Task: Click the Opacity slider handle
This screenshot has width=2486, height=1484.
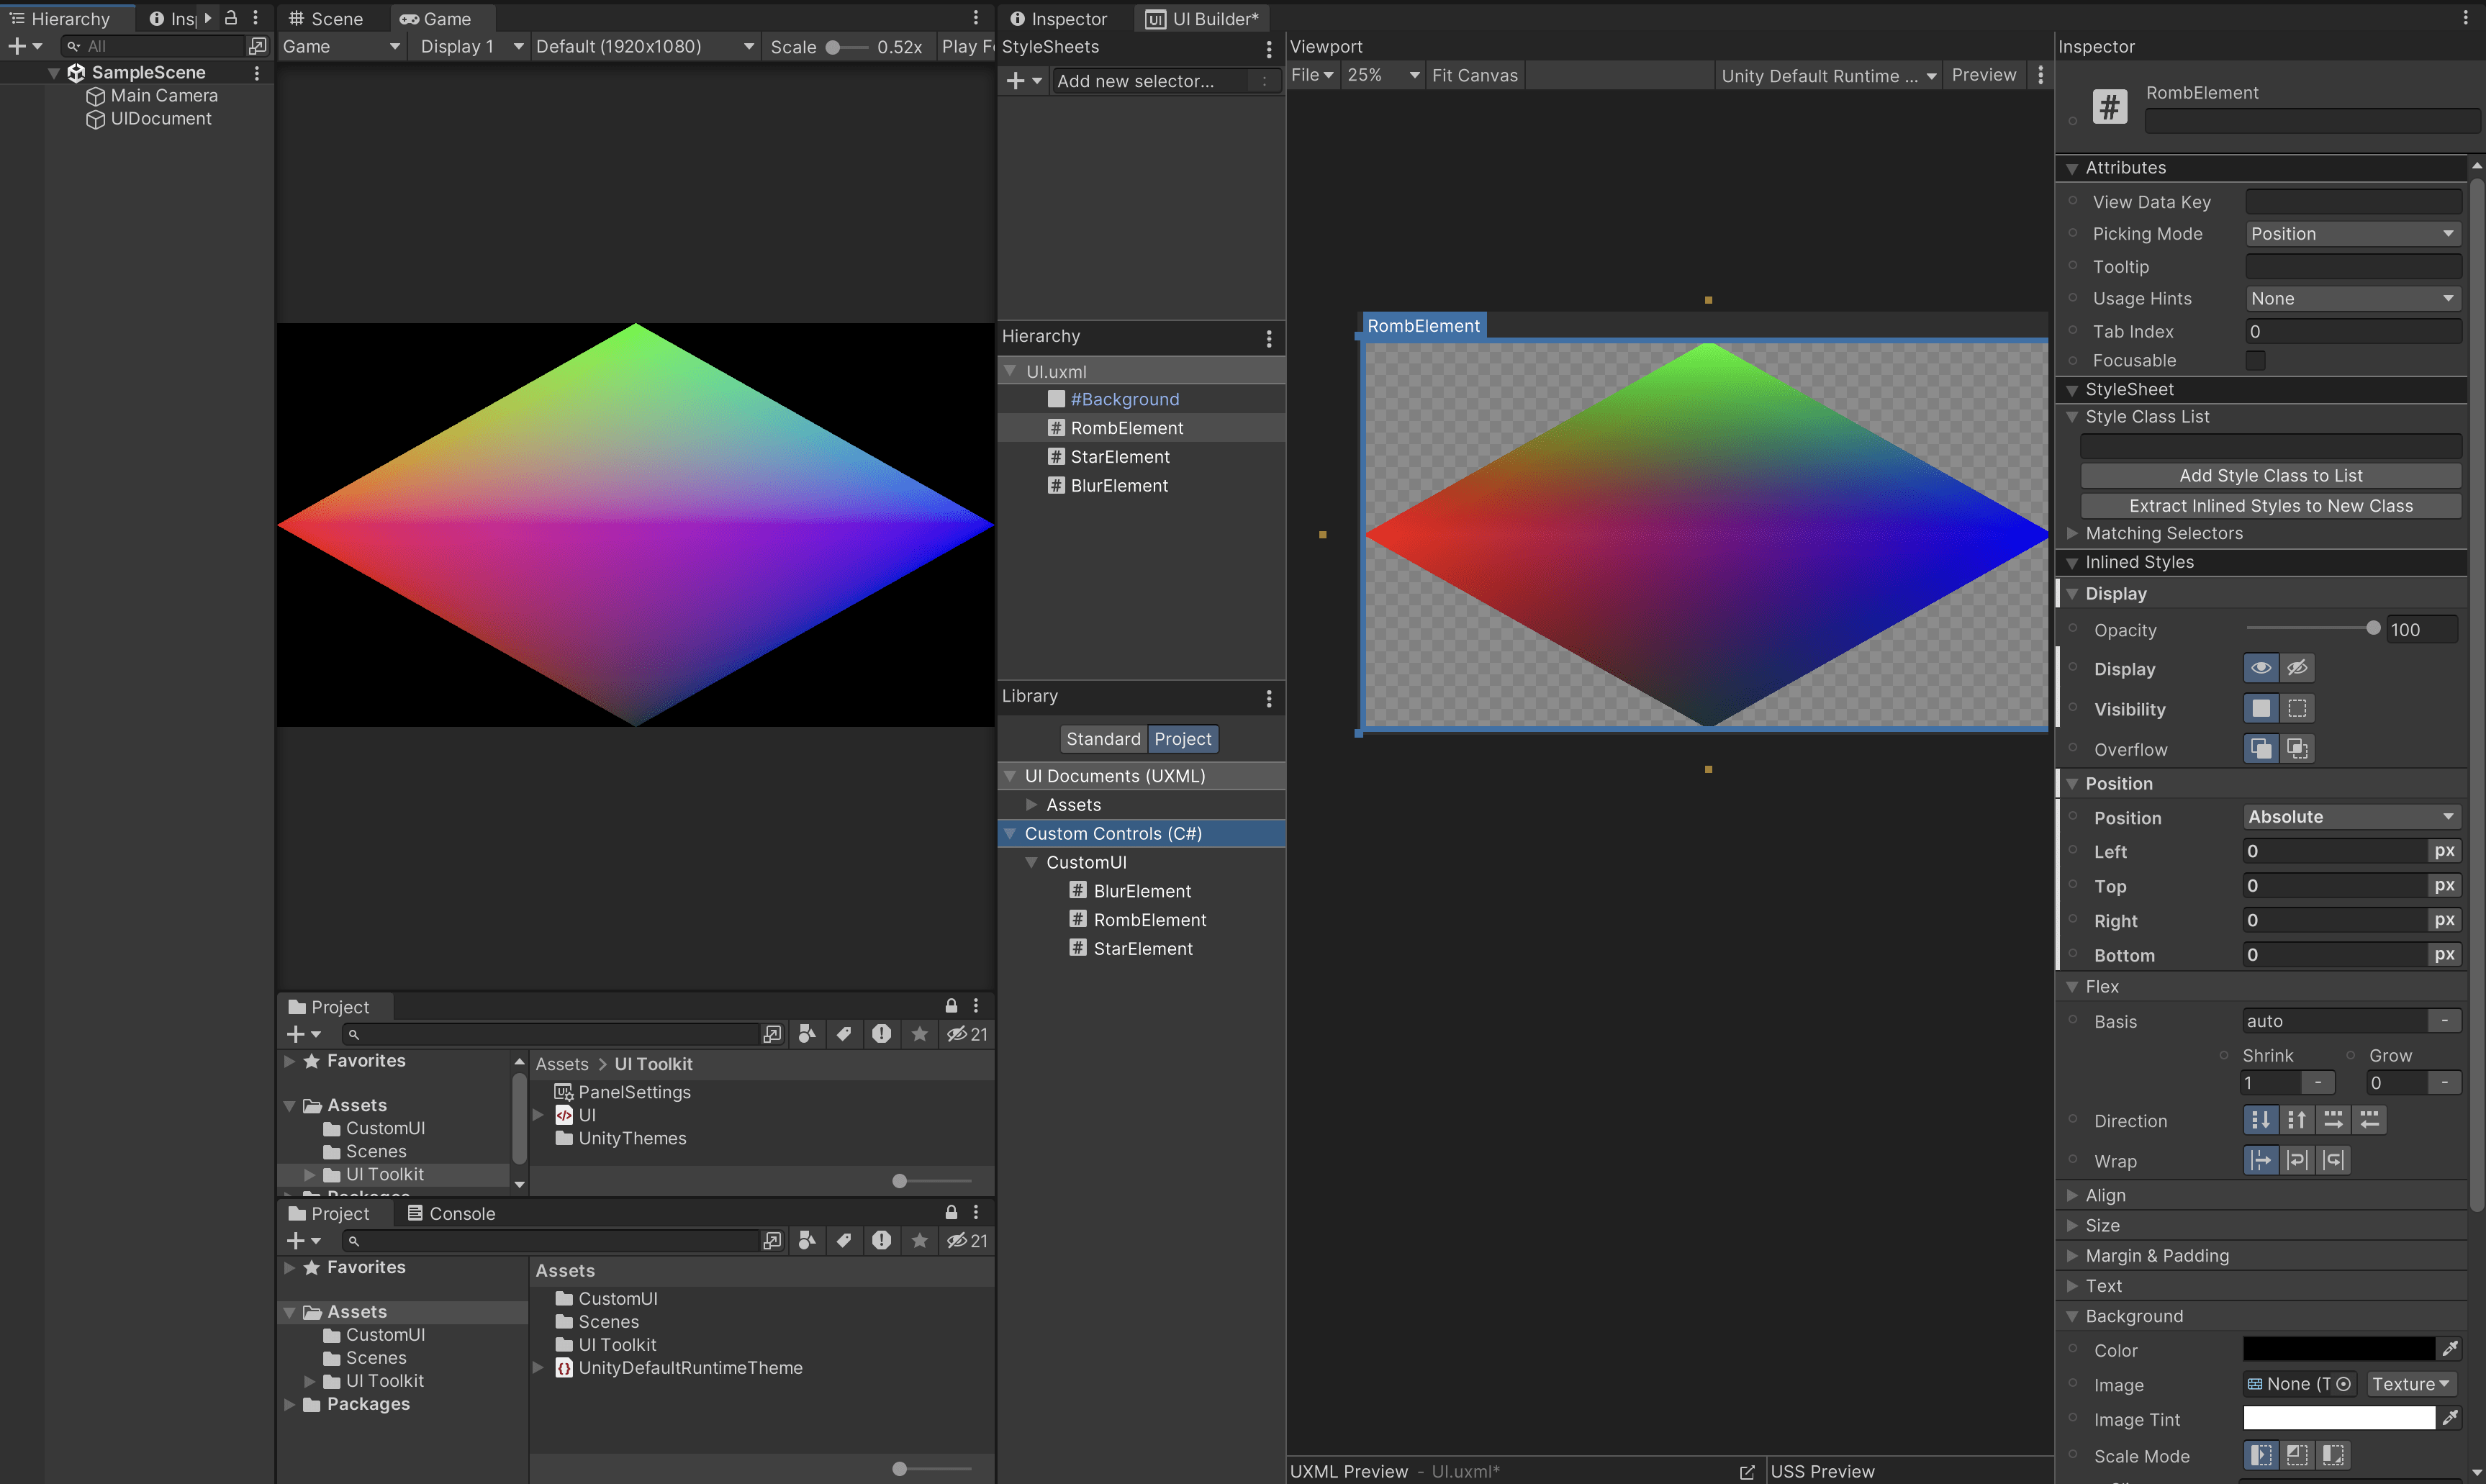Action: [2373, 629]
